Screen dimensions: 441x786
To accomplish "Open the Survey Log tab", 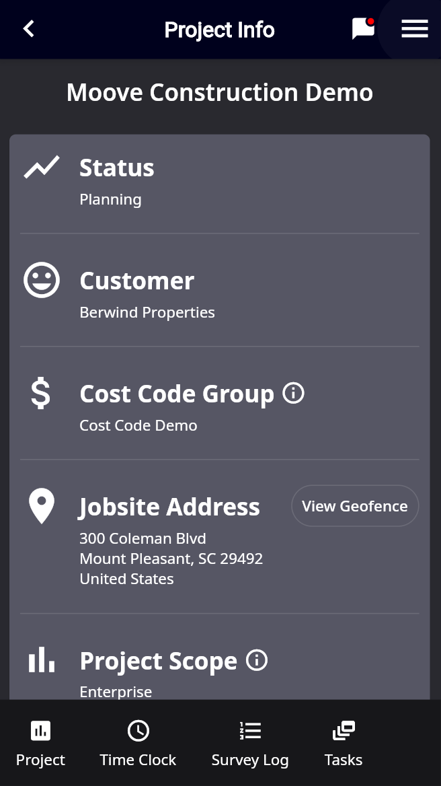I will [x=250, y=744].
